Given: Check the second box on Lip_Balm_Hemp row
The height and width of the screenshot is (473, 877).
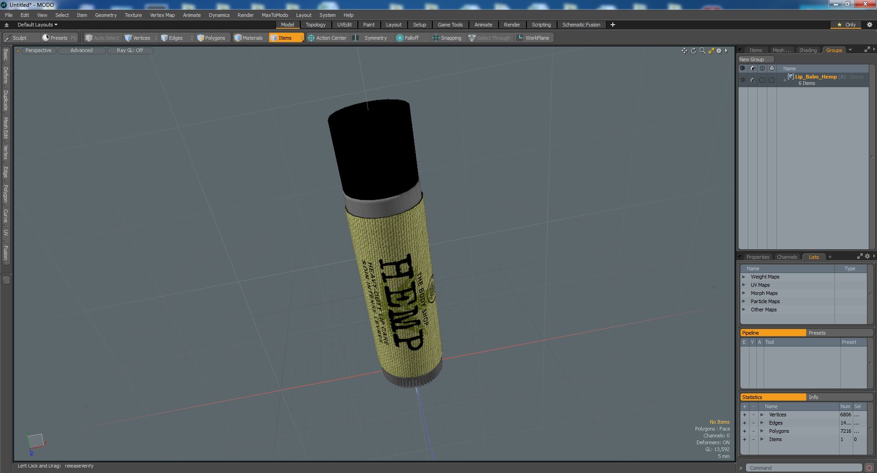Looking at the screenshot, I should click(771, 80).
